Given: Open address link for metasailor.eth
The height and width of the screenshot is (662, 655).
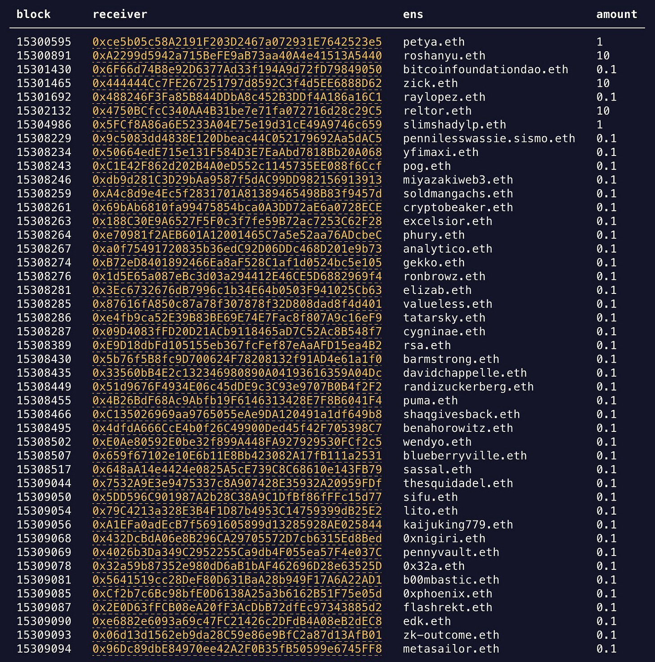Looking at the screenshot, I should [237, 649].
